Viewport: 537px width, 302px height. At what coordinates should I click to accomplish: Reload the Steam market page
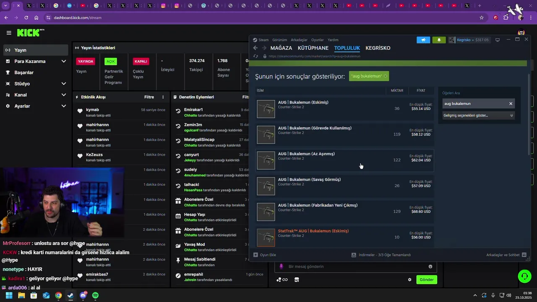point(255,56)
